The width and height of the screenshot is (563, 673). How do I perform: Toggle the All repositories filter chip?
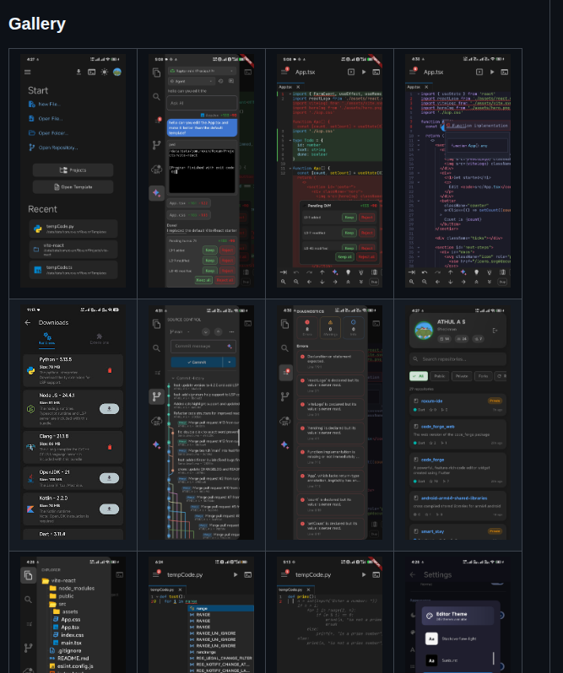pyautogui.click(x=419, y=376)
